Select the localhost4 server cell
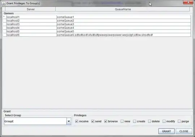Image resolution: width=195 pixels, height=137 pixels. [x=31, y=28]
